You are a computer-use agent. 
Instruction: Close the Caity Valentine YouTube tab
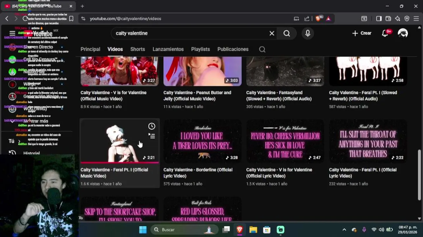coord(71,6)
